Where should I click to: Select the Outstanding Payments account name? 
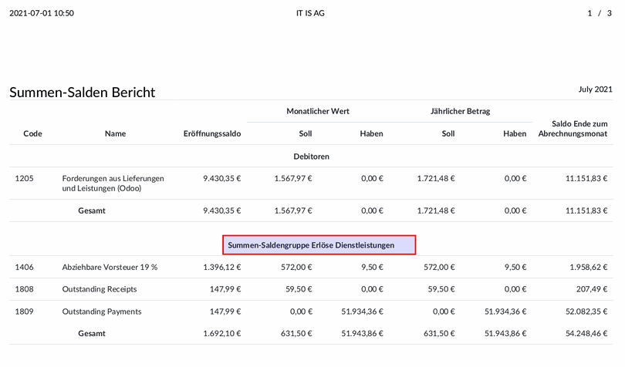pos(102,311)
